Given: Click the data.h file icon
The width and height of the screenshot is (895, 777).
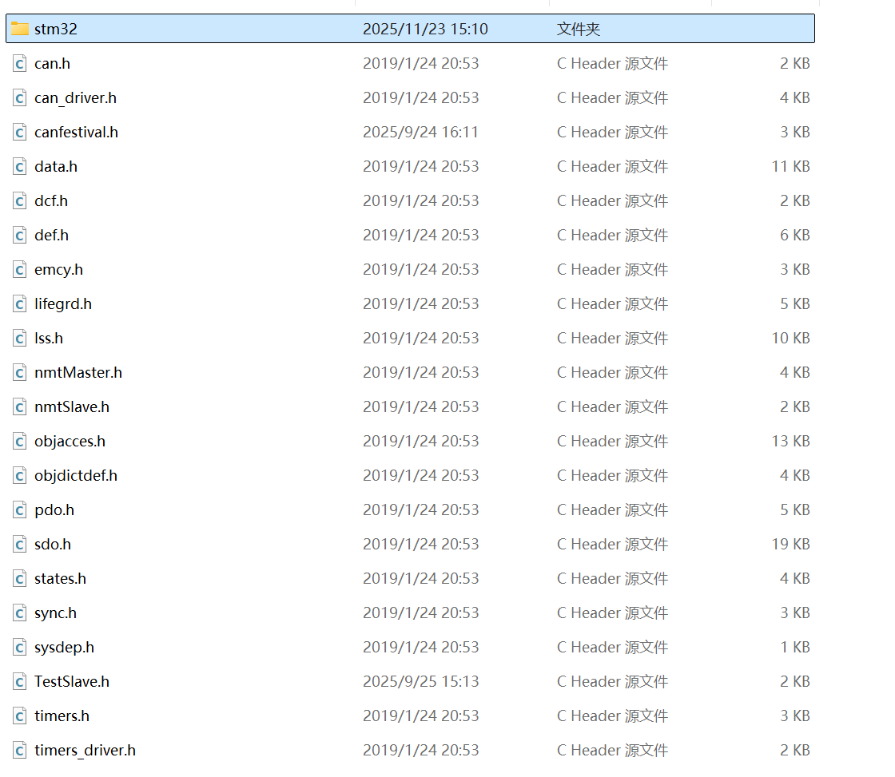Looking at the screenshot, I should tap(20, 166).
